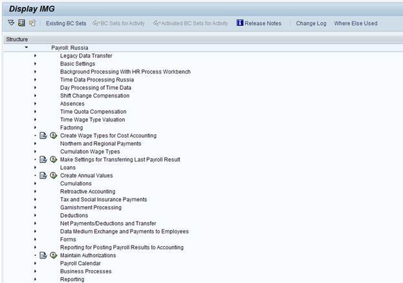Click the Activated BC Sets for Activity icon
Screen dimensions: 403x283
point(157,23)
